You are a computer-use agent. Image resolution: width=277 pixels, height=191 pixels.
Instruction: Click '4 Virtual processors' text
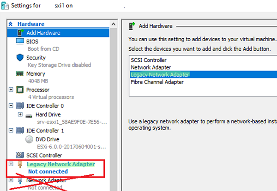click(51, 97)
